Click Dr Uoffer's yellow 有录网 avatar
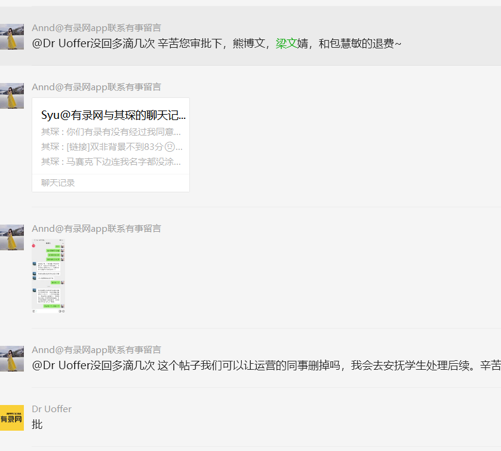Image resolution: width=501 pixels, height=451 pixels. pos(12,418)
